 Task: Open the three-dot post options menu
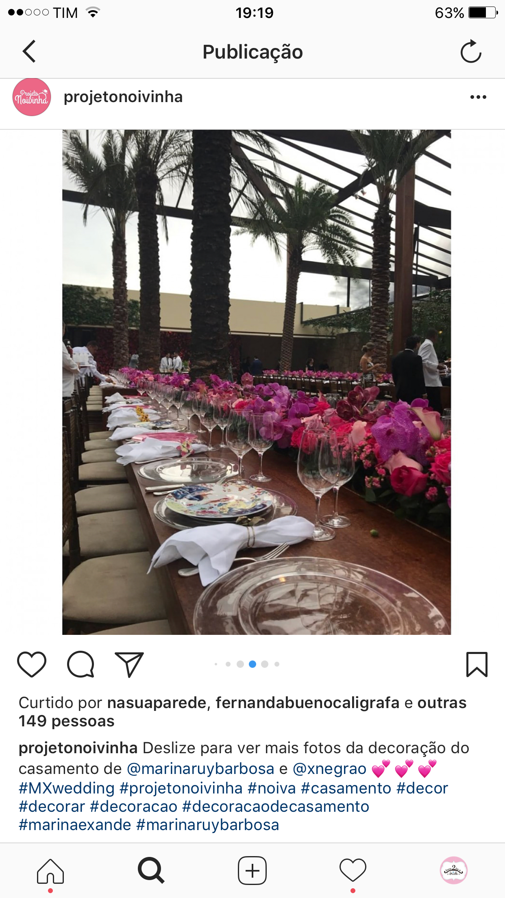click(x=478, y=97)
